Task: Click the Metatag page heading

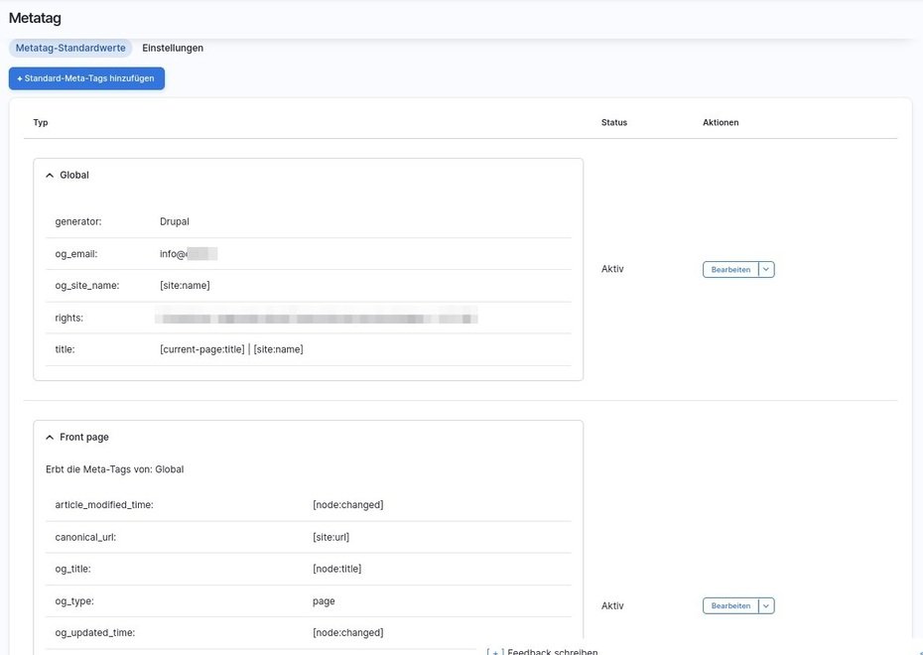Action: click(x=35, y=17)
